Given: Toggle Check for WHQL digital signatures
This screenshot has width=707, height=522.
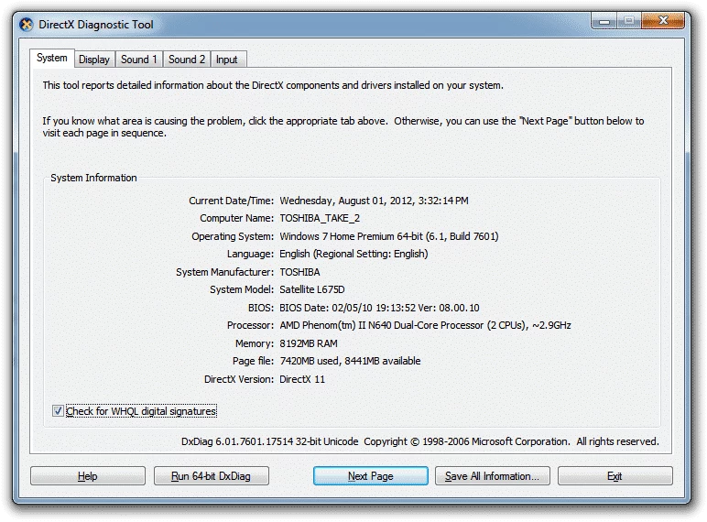Looking at the screenshot, I should pos(58,411).
